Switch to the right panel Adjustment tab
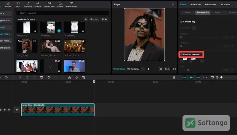 pos(211,4)
